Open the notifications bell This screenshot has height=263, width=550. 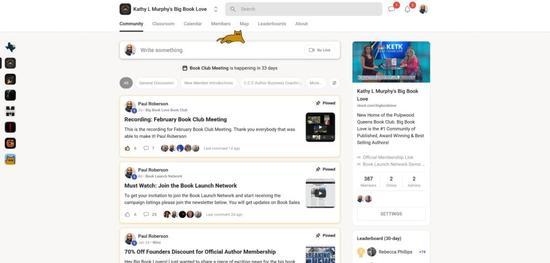(x=407, y=9)
